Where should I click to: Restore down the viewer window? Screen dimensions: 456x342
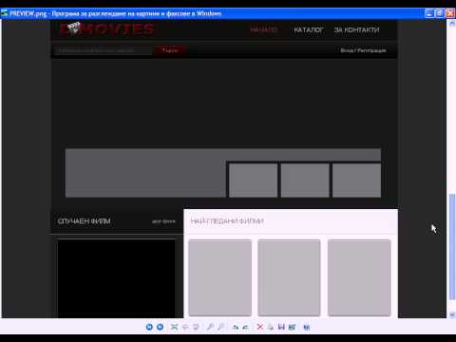(440, 13)
